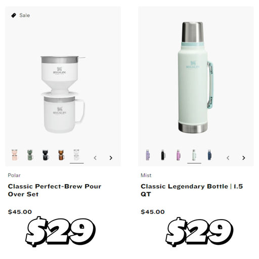
Task: Show next Legendary Bottle colors
Action: pos(244,158)
